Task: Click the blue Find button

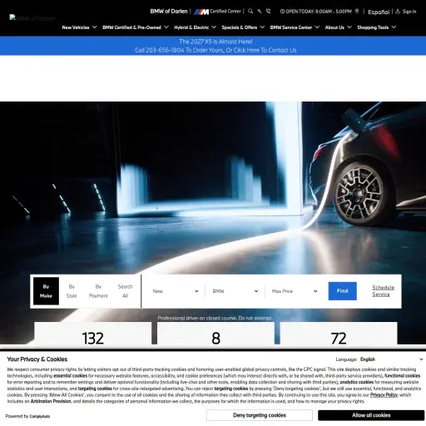Action: [x=343, y=291]
